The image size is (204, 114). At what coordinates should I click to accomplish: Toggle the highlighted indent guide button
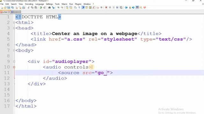point(83,8)
